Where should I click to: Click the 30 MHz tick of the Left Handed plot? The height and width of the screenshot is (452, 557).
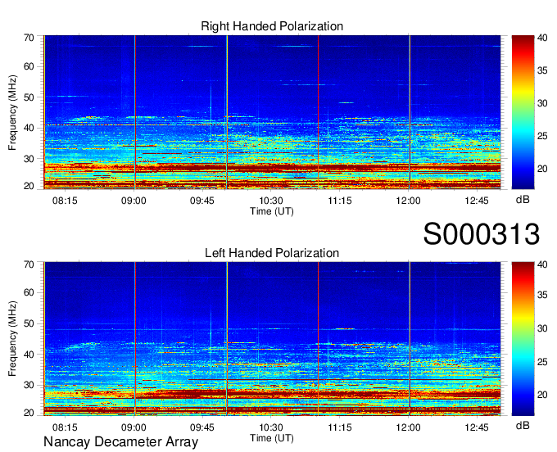[29, 385]
